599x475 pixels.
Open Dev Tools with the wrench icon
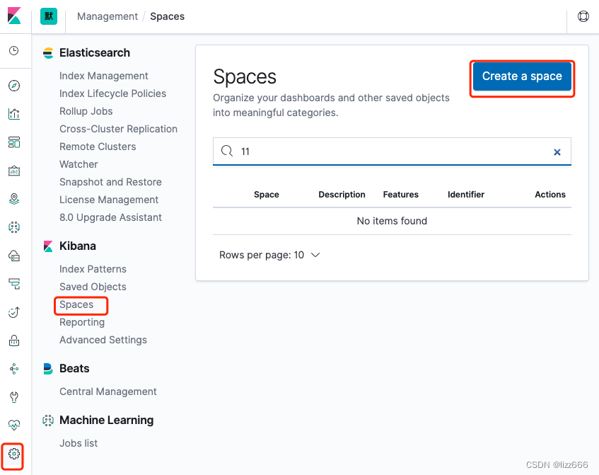(x=14, y=397)
